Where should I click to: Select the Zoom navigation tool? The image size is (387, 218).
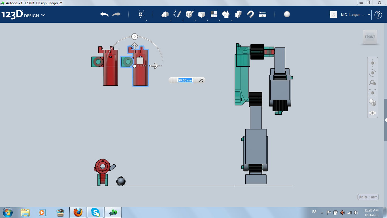pyautogui.click(x=373, y=83)
